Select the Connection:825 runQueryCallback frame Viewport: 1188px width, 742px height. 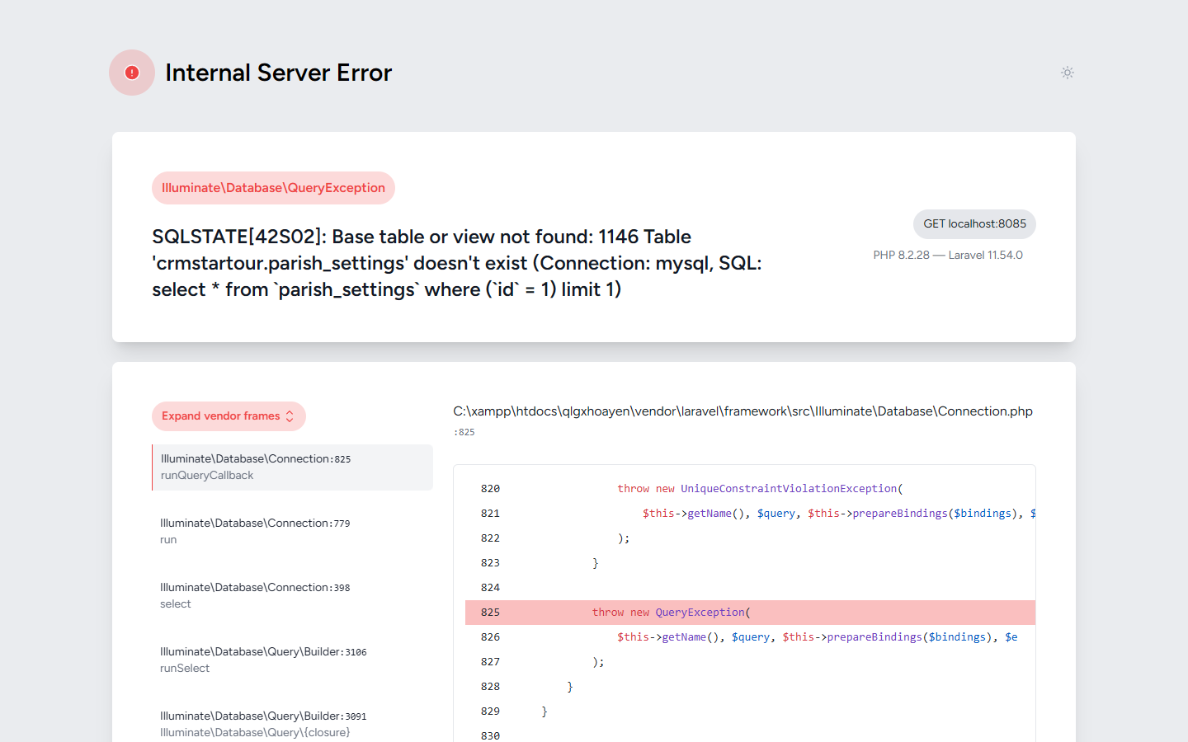pos(293,467)
